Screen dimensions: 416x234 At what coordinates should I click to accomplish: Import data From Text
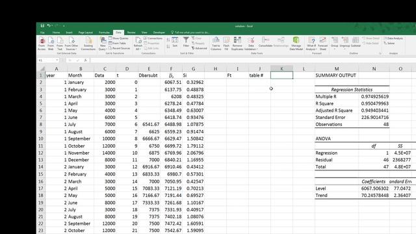coord(60,44)
